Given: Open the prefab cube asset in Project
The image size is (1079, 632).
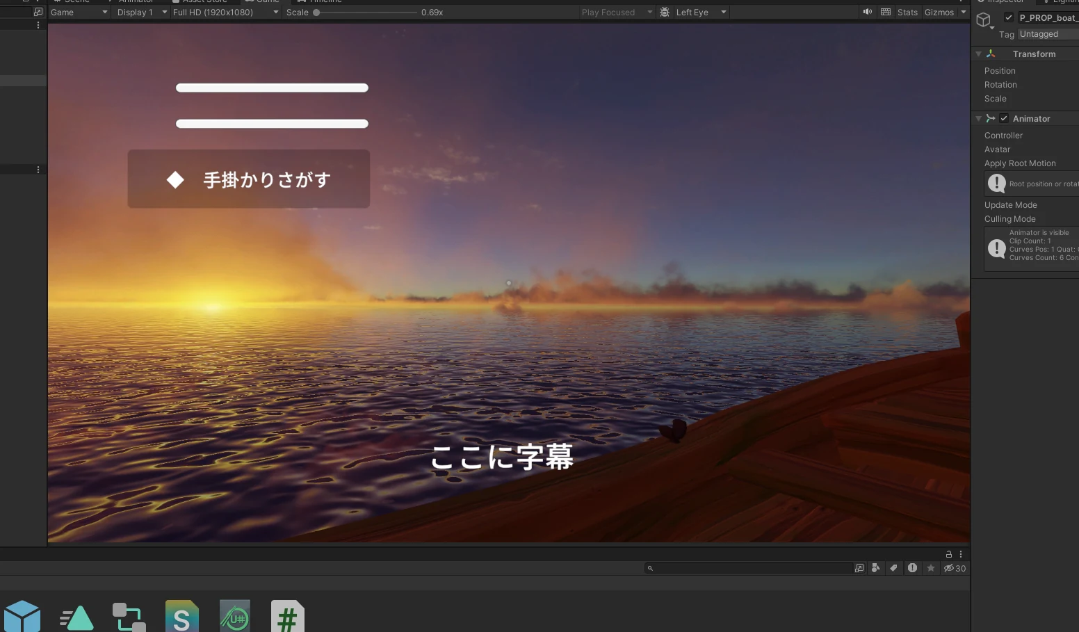Looking at the screenshot, I should click(x=22, y=617).
